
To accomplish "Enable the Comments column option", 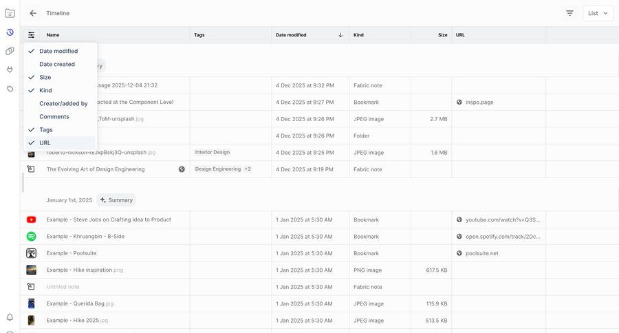I will 61,116.
